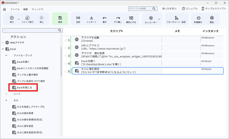229x139 pixels.
Task: Select セルに値を設定(RC形式) action
Action: pos(27,132)
